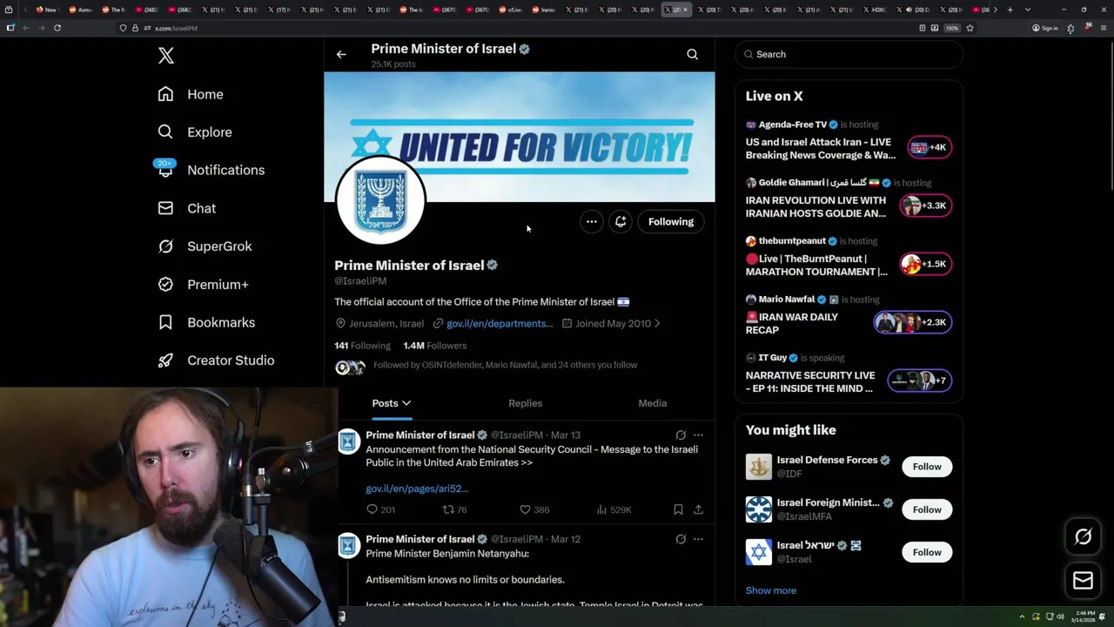
Task: Open the Bookmarks icon in sidebar
Action: pos(165,322)
